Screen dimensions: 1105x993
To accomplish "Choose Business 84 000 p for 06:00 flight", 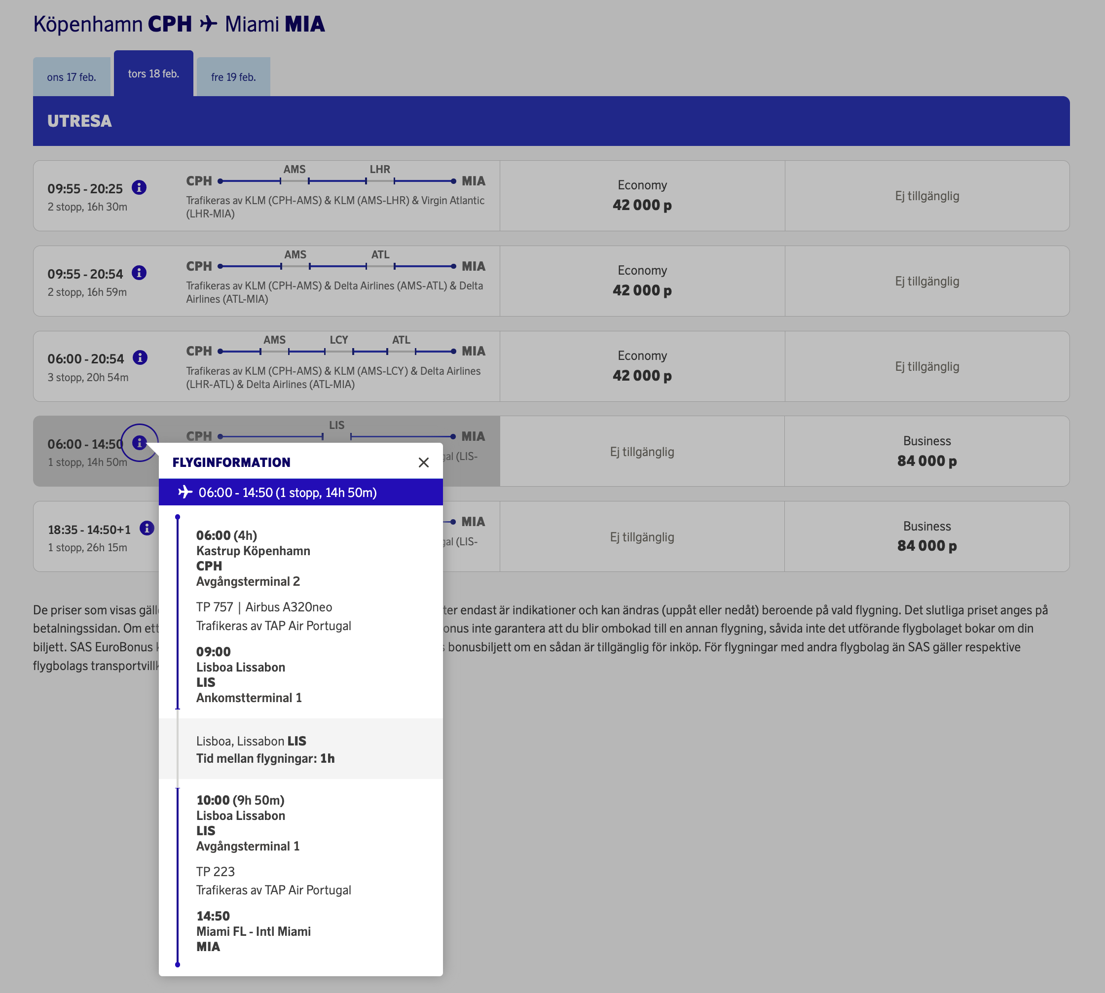I will pos(926,451).
